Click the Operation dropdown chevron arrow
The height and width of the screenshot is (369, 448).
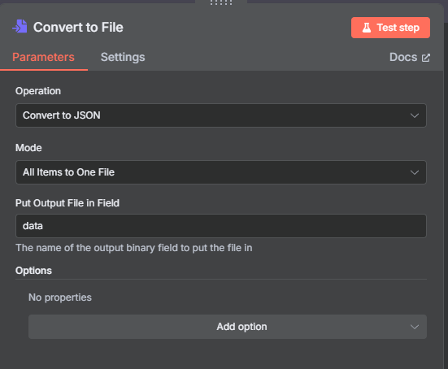(415, 115)
